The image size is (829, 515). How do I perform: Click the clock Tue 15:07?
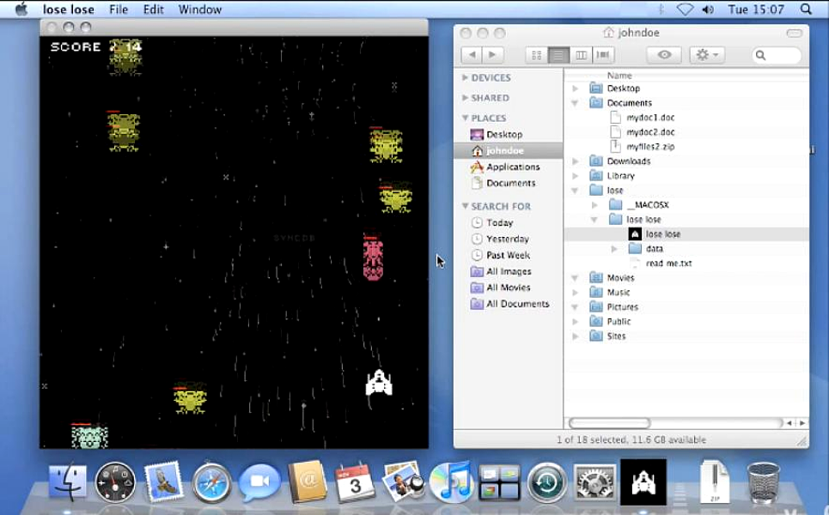click(x=755, y=9)
